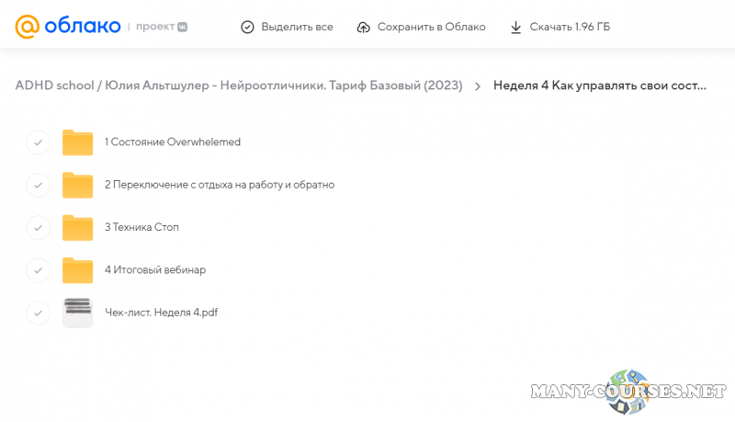
Task: Toggle checkbox for 4 Итоговый вебинар
Action: (x=38, y=270)
